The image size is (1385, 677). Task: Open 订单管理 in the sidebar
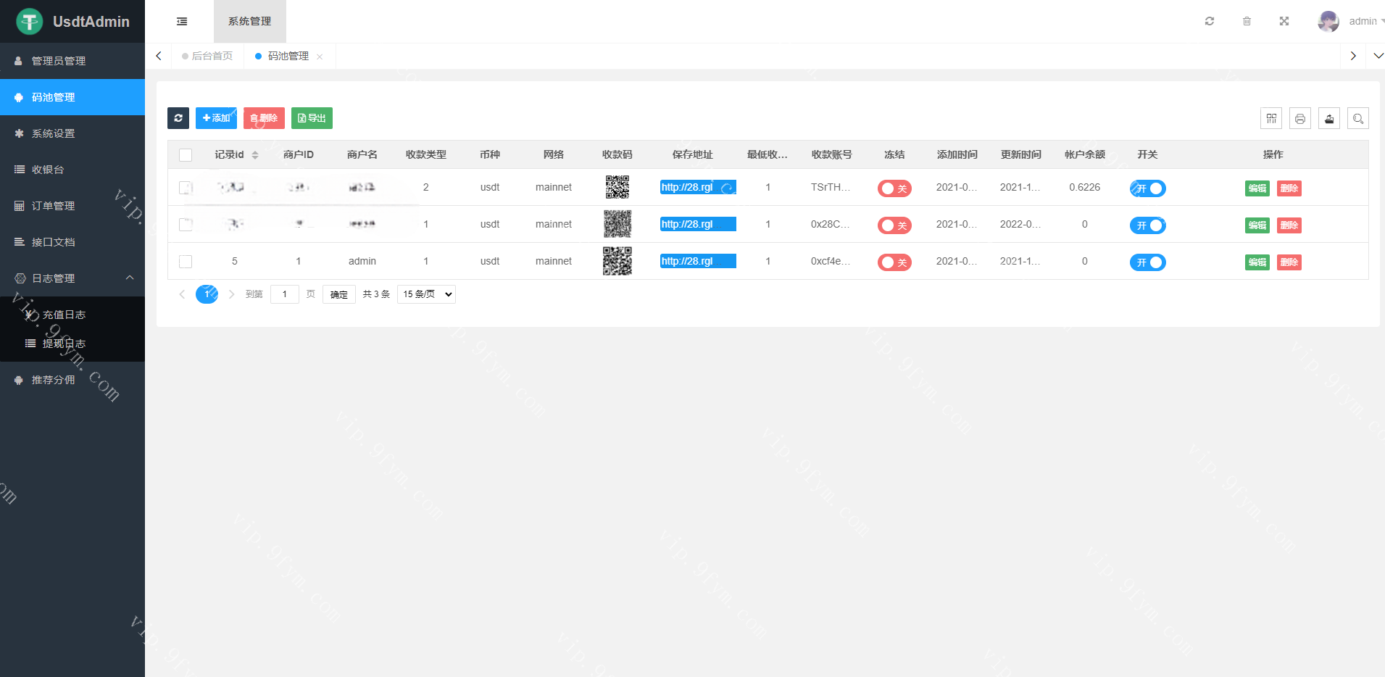click(53, 206)
